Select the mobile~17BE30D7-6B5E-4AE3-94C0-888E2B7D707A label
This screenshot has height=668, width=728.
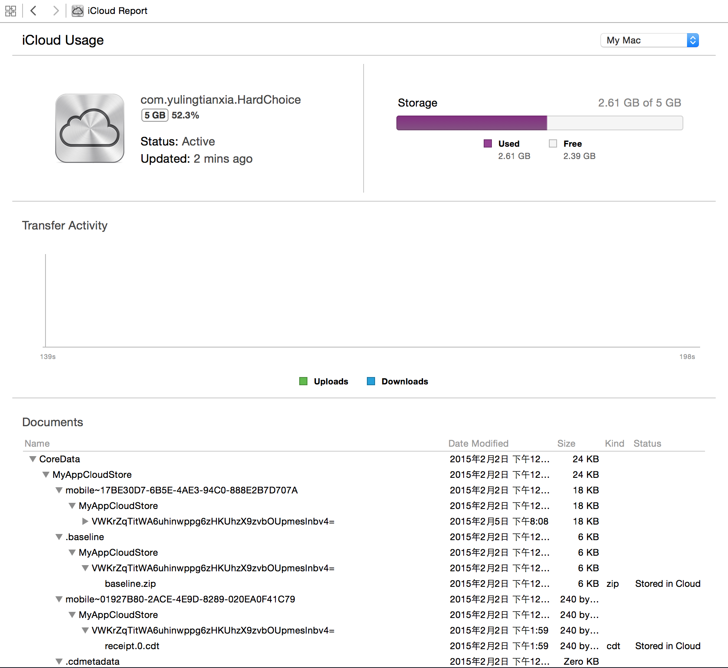pos(182,490)
